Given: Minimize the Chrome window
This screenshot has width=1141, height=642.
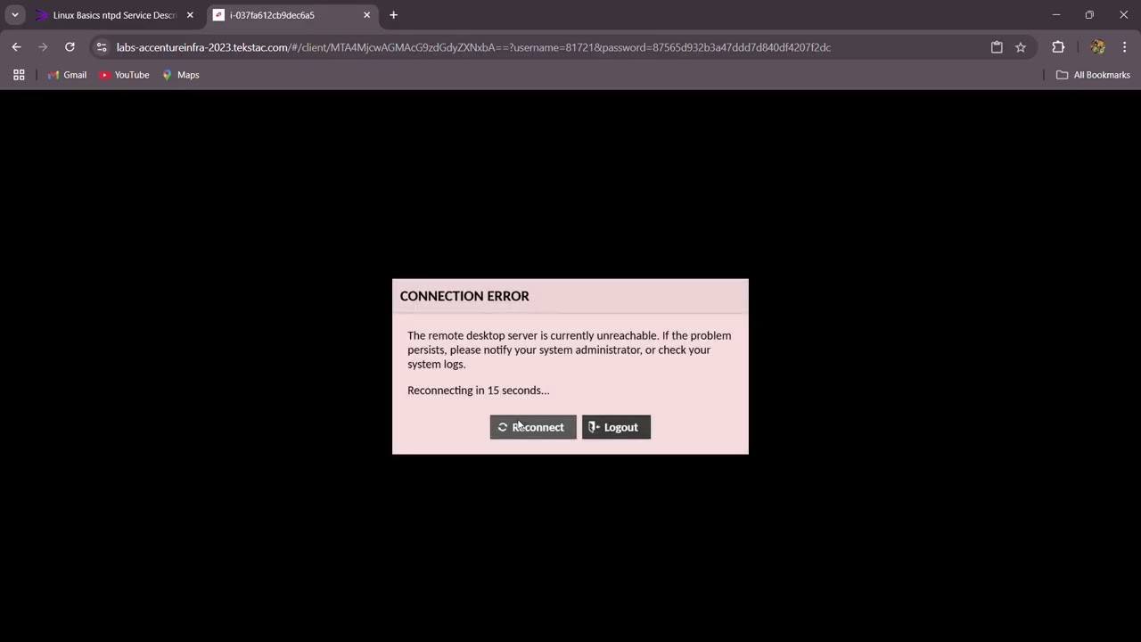Looking at the screenshot, I should tap(1055, 15).
